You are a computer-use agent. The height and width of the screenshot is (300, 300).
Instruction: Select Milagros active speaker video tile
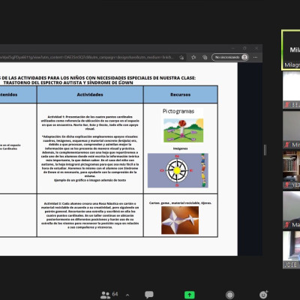[x=291, y=50]
